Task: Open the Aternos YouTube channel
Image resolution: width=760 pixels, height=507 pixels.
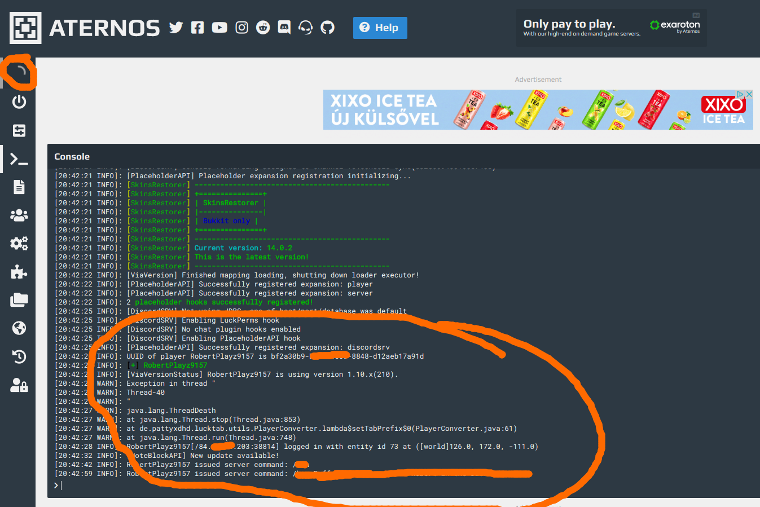Action: pyautogui.click(x=219, y=28)
